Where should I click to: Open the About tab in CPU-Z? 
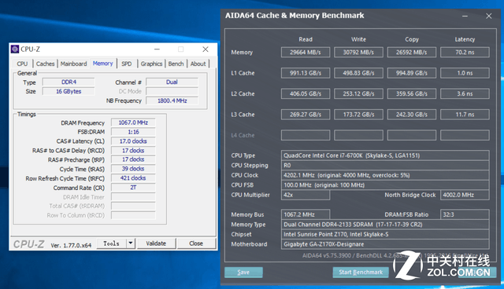pyautogui.click(x=198, y=64)
